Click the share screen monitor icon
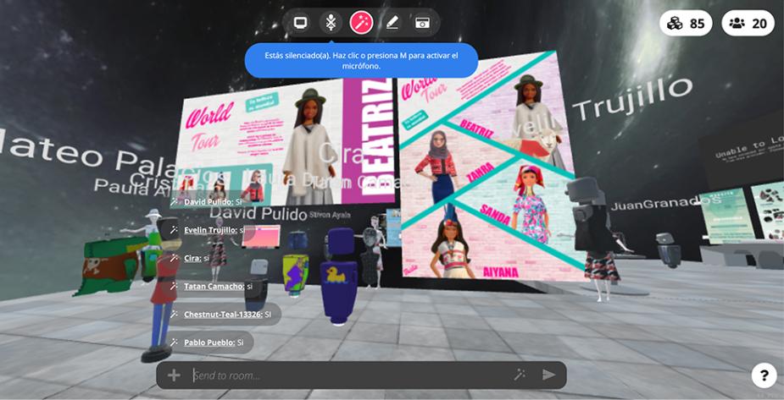784x400 pixels. pyautogui.click(x=300, y=23)
